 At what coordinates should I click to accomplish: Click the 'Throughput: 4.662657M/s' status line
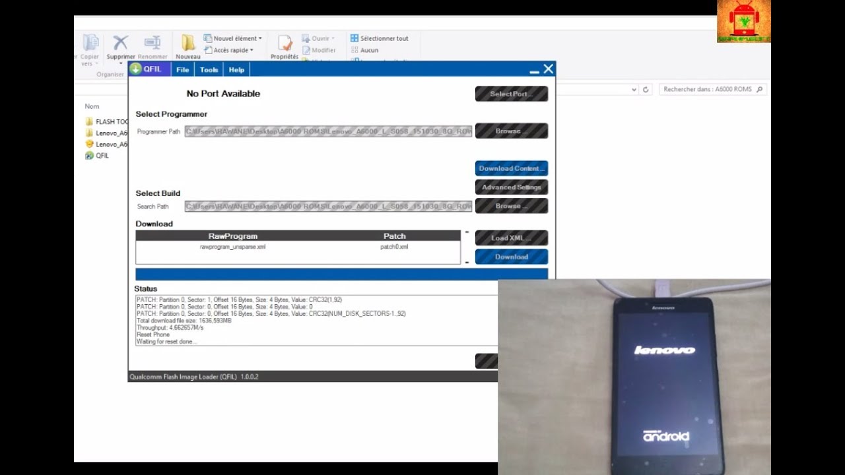(170, 327)
